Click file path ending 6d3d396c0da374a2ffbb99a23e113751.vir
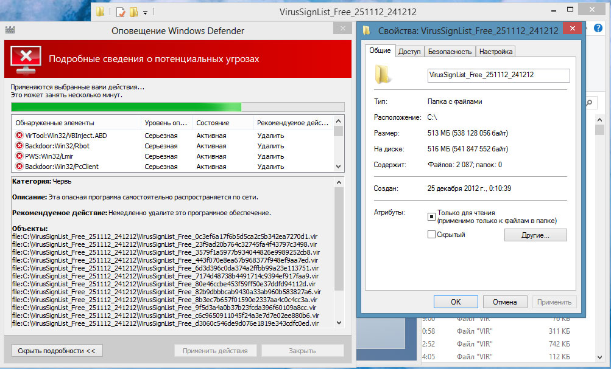 click(x=165, y=268)
